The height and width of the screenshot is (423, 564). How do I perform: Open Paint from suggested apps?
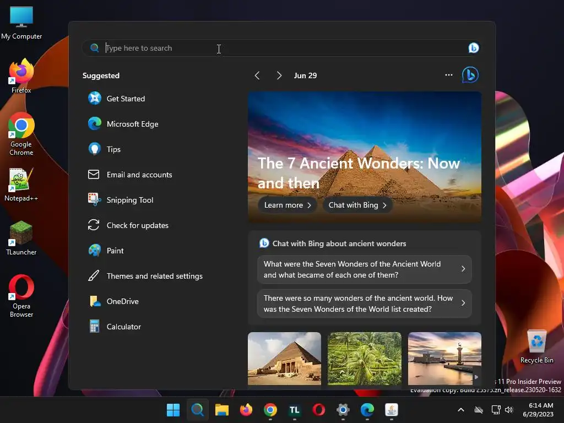coord(106,251)
